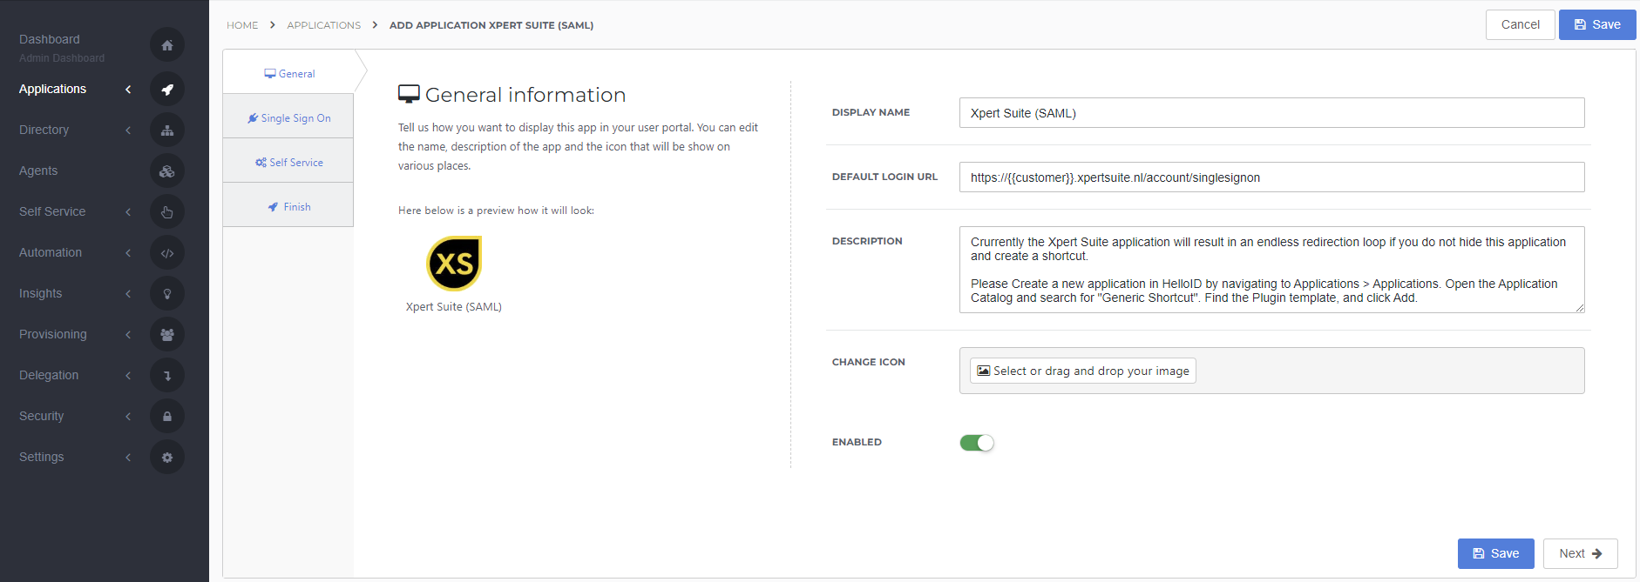Click the Self Service hand icon
Image resolution: width=1640 pixels, height=582 pixels.
(166, 211)
